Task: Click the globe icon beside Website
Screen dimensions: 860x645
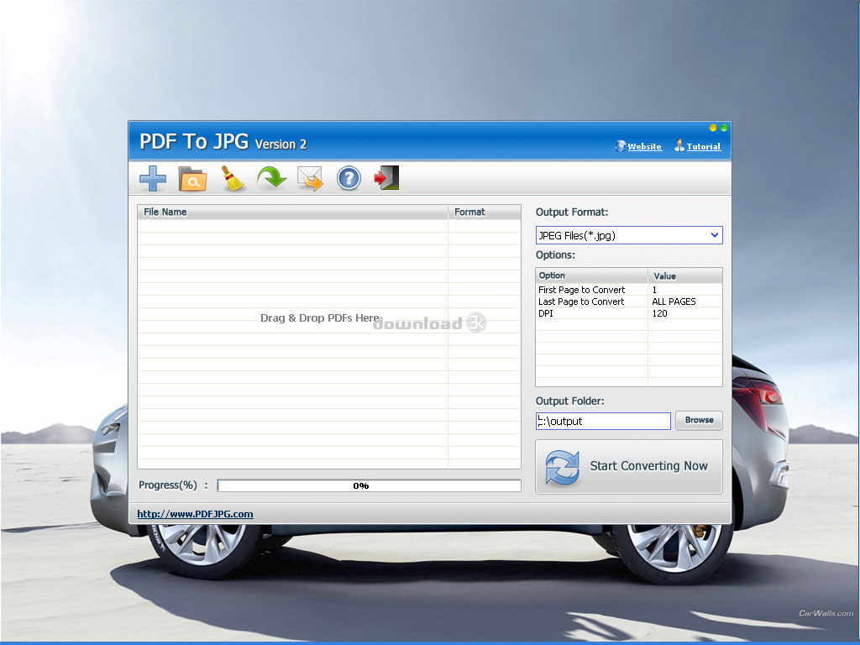Action: pos(621,146)
